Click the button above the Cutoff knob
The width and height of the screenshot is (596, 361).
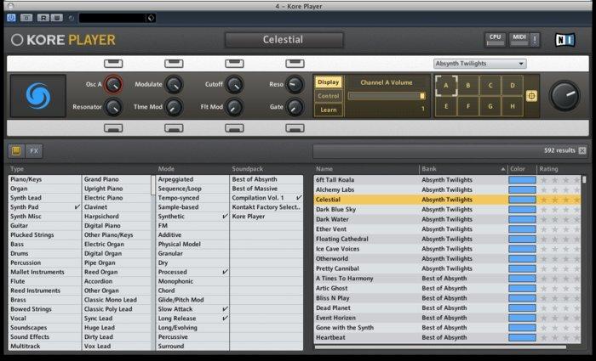point(234,64)
